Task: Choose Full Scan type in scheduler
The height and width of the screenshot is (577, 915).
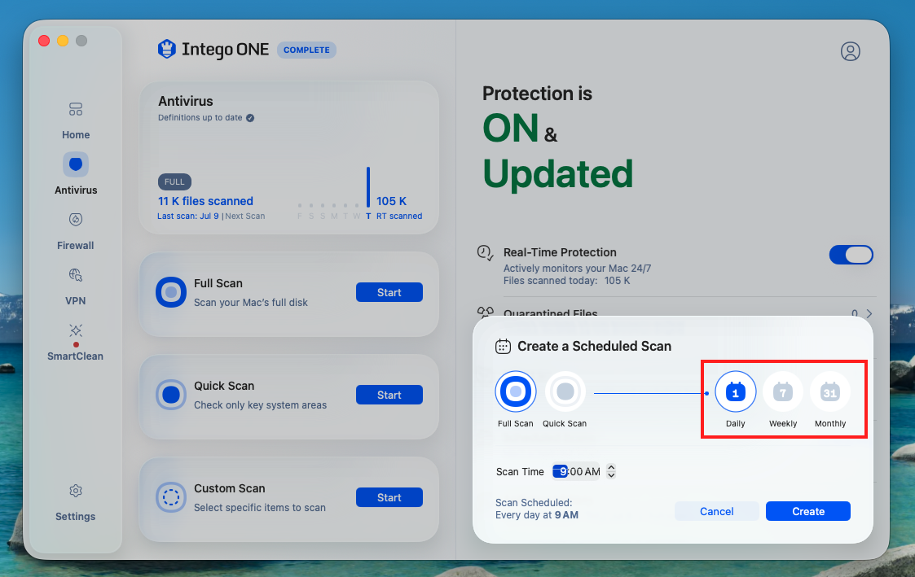Action: (x=515, y=391)
